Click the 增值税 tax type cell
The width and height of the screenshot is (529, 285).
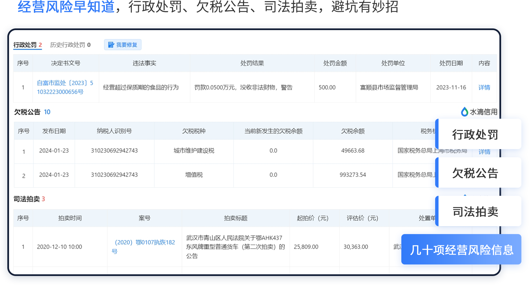(194, 175)
